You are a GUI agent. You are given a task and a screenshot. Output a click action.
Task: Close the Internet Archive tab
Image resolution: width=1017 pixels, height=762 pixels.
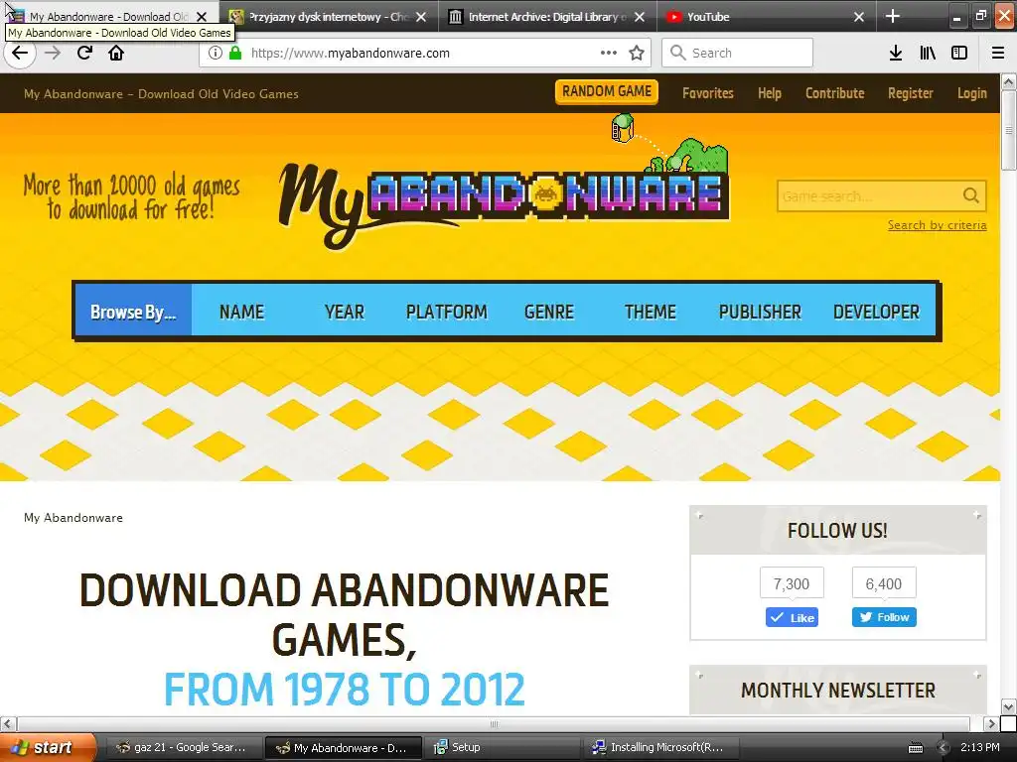coord(640,17)
